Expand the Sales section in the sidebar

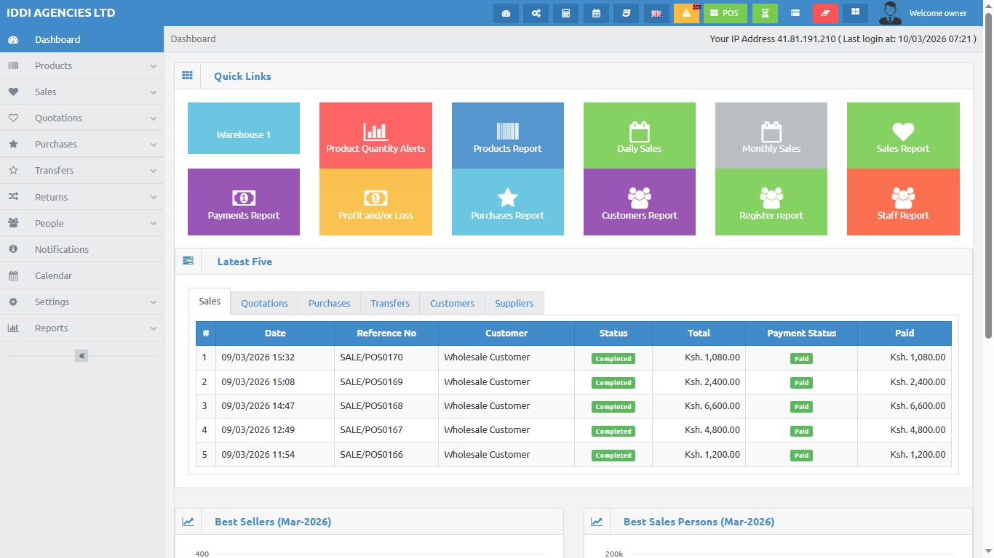[x=81, y=92]
